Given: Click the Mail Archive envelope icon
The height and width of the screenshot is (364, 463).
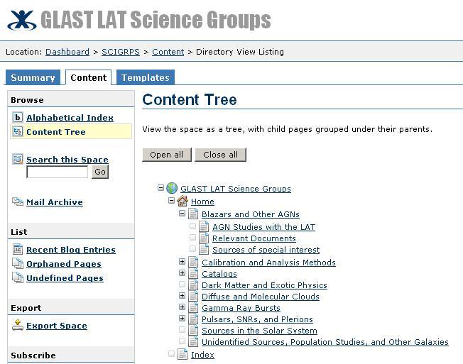Looking at the screenshot, I should 18,202.
